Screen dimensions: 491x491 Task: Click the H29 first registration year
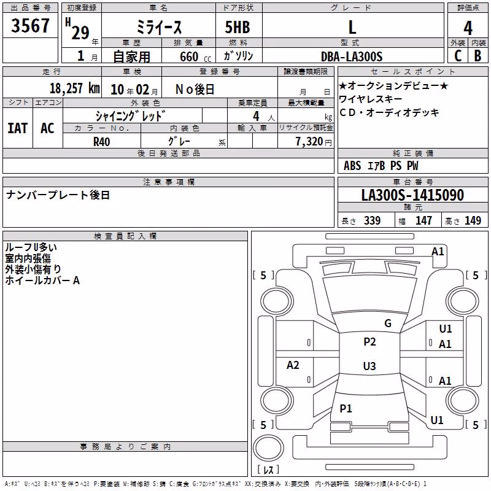[x=79, y=29]
